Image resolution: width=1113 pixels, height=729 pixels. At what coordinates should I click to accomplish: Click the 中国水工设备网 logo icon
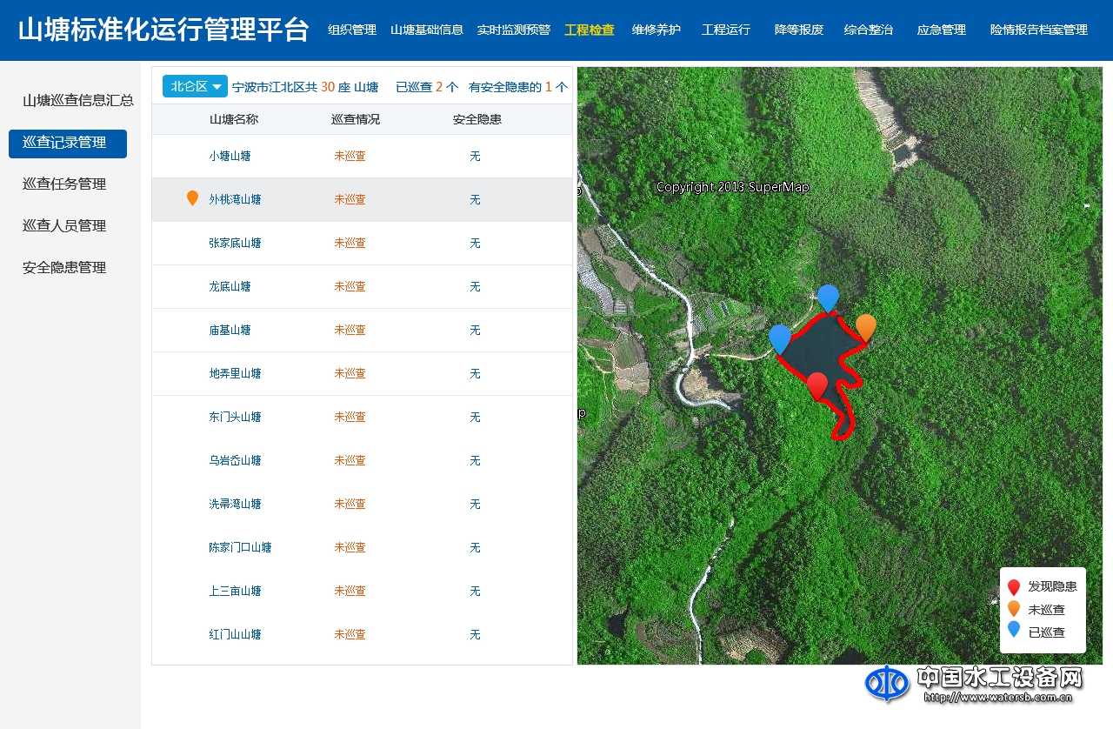coord(889,685)
